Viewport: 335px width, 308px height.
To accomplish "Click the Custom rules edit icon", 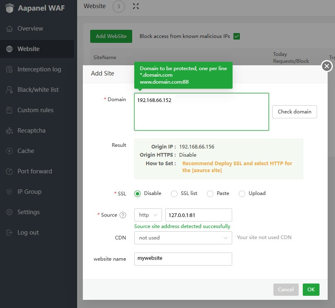I will [x=9, y=110].
